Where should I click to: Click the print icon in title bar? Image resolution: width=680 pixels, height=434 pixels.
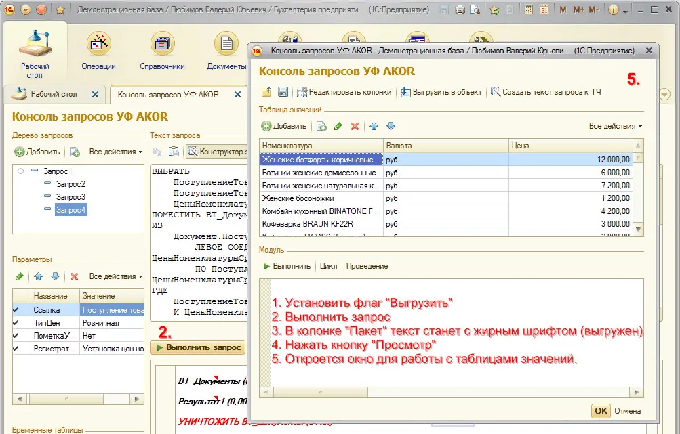[460, 10]
